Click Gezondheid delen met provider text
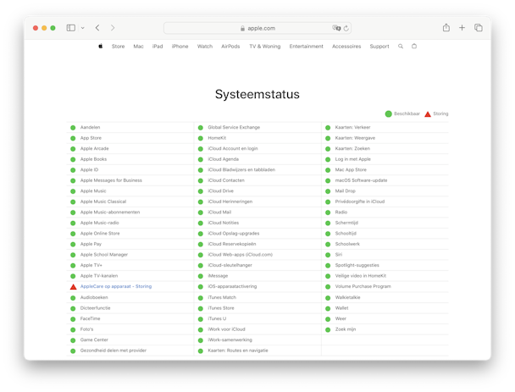The height and width of the screenshot is (392, 515). pyautogui.click(x=114, y=351)
